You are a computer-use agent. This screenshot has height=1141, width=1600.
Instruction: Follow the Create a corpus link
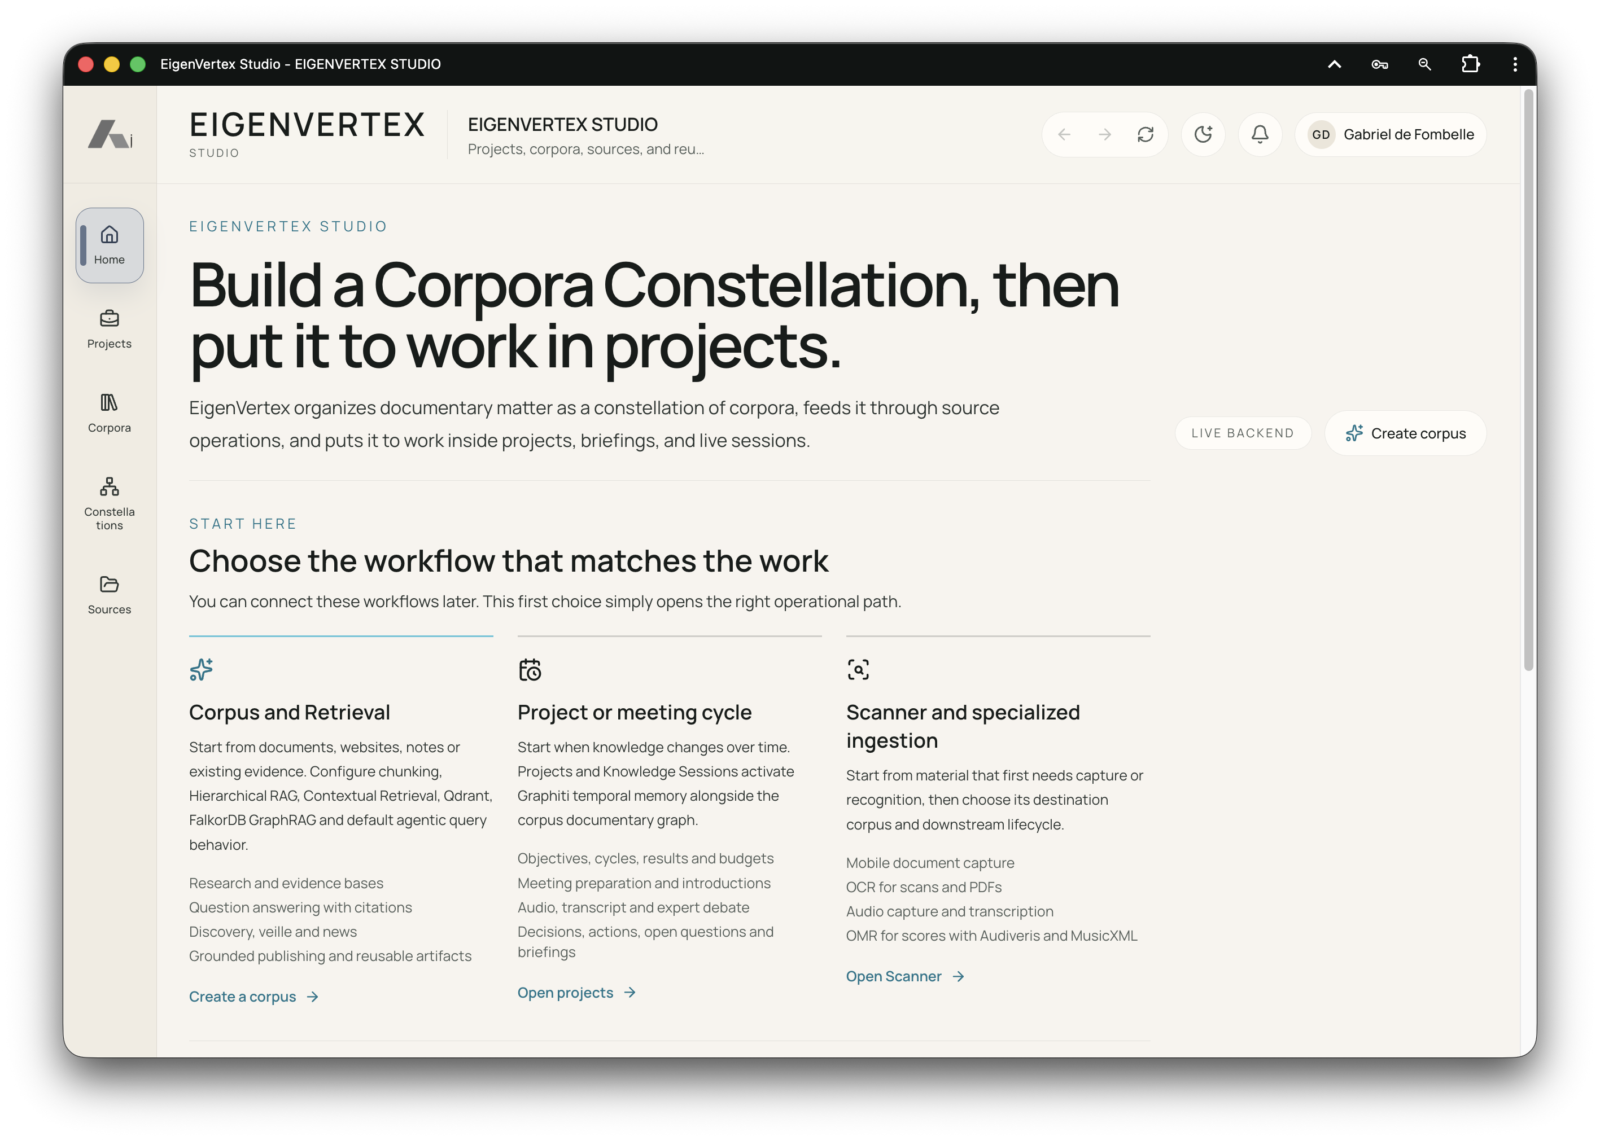click(x=255, y=997)
